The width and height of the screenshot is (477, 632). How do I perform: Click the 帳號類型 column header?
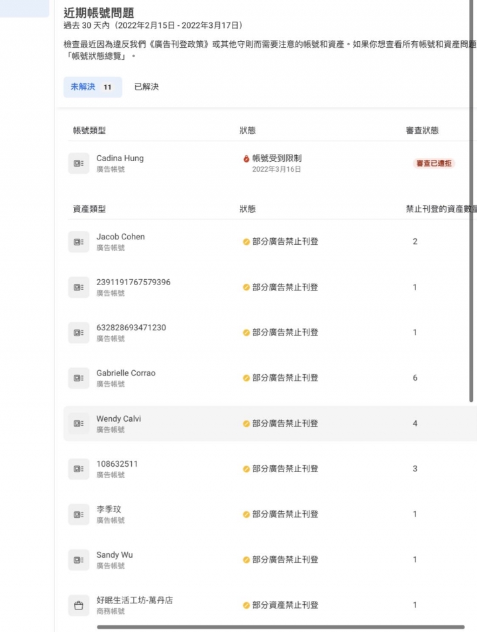pyautogui.click(x=89, y=131)
